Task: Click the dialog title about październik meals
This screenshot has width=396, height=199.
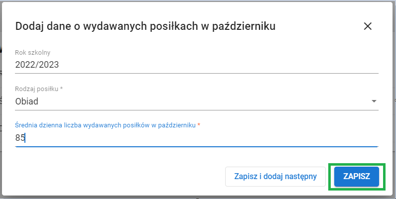Action: [145, 26]
